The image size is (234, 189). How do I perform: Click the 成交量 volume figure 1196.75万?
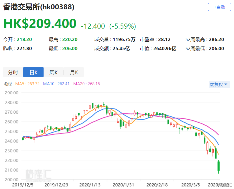click(124, 39)
